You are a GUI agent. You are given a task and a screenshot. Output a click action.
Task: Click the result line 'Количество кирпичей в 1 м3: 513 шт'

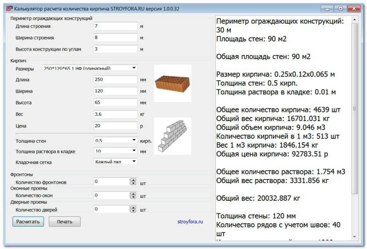278,136
